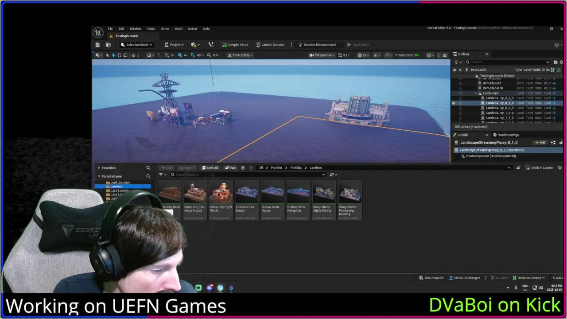Switch to the World Settings tab

506,135
